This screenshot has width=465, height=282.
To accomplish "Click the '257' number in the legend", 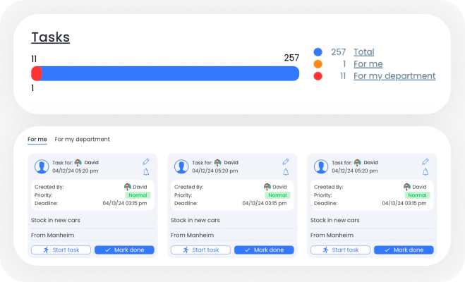I will (x=339, y=52).
